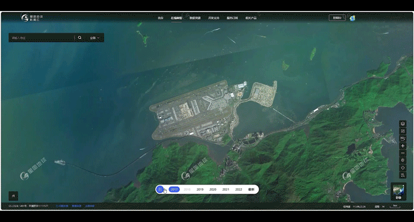414x222 pixels.
Task: Open the third top navigation menu item
Action: [x=195, y=18]
